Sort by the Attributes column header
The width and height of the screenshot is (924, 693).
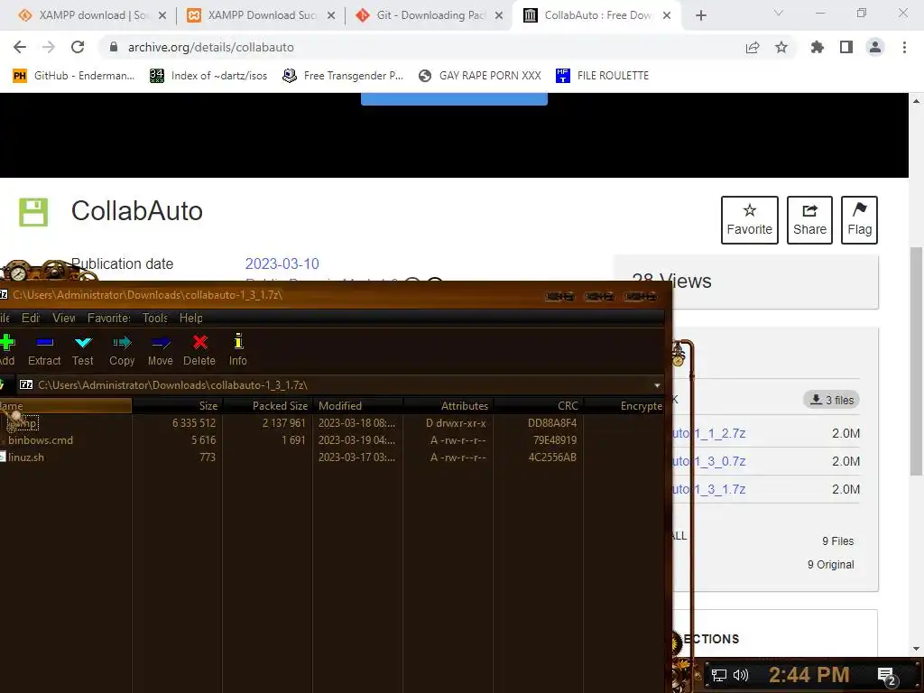[448, 406]
